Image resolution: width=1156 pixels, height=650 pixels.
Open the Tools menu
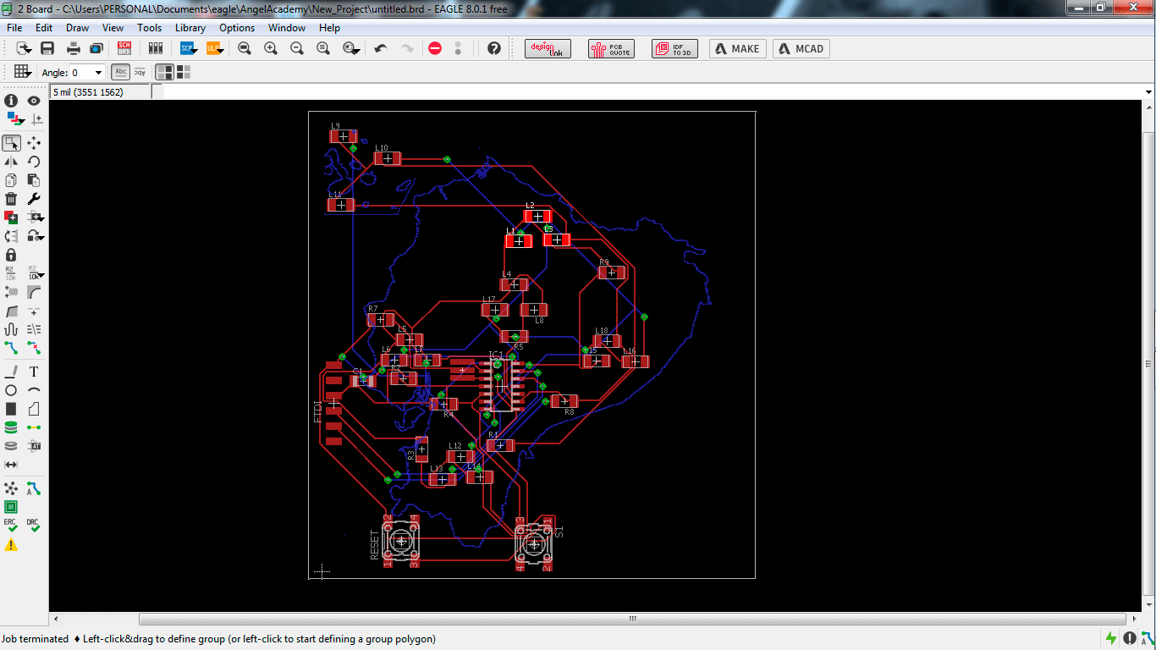[x=149, y=28]
